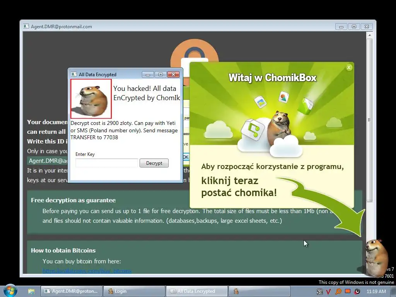Close the All Data Encrypted dialog
This screenshot has height=297, width=396.
[x=173, y=75]
